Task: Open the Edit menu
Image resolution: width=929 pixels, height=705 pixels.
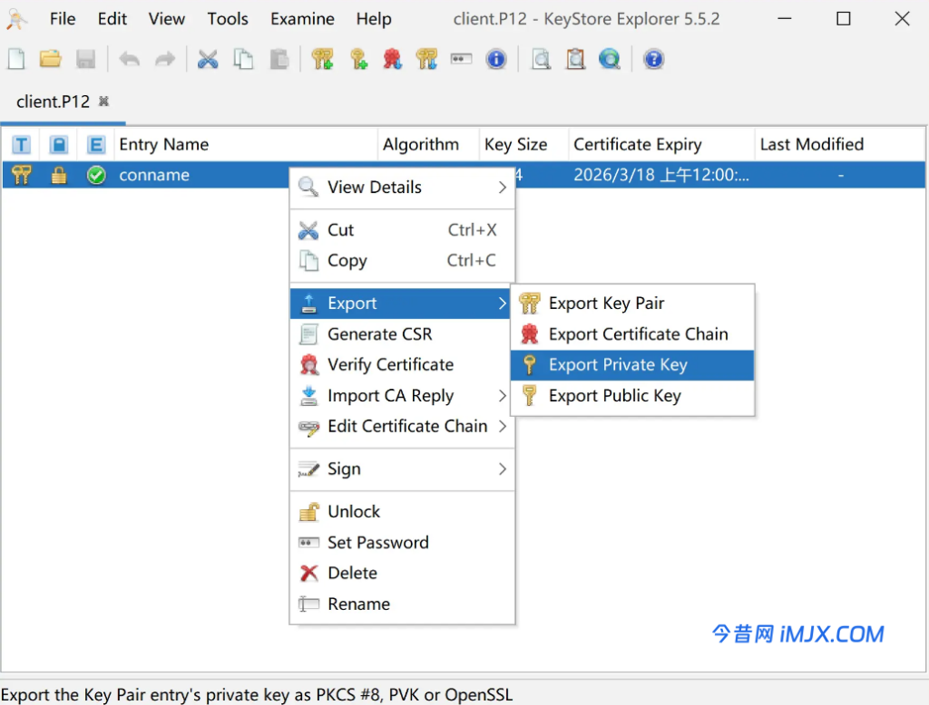Action: [112, 19]
